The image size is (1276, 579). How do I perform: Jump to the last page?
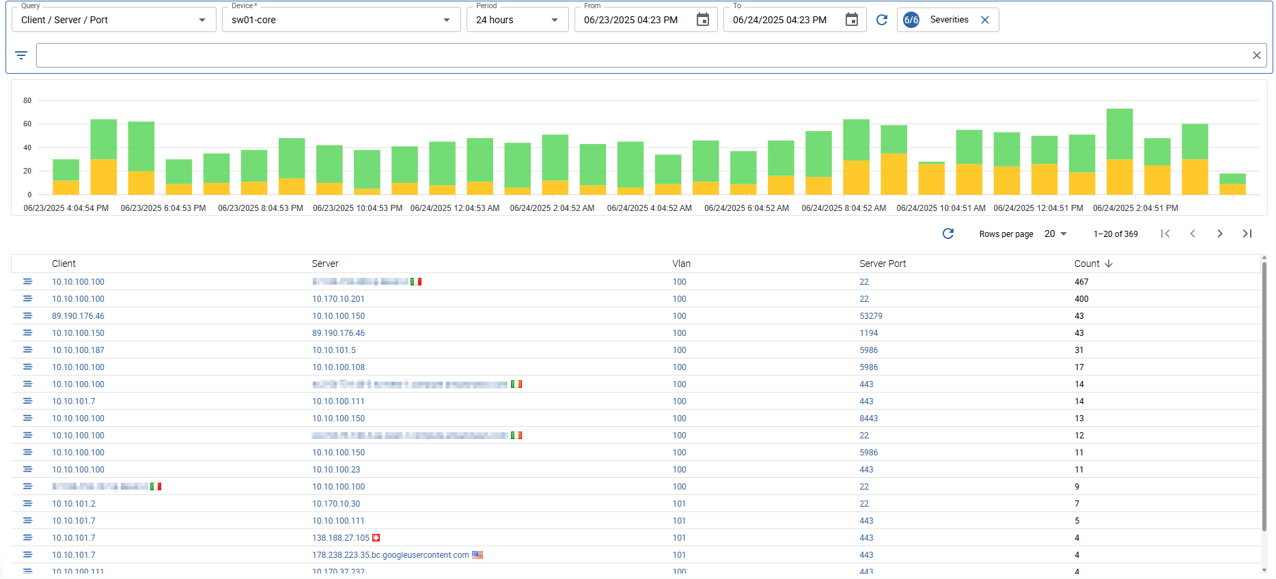pos(1247,234)
